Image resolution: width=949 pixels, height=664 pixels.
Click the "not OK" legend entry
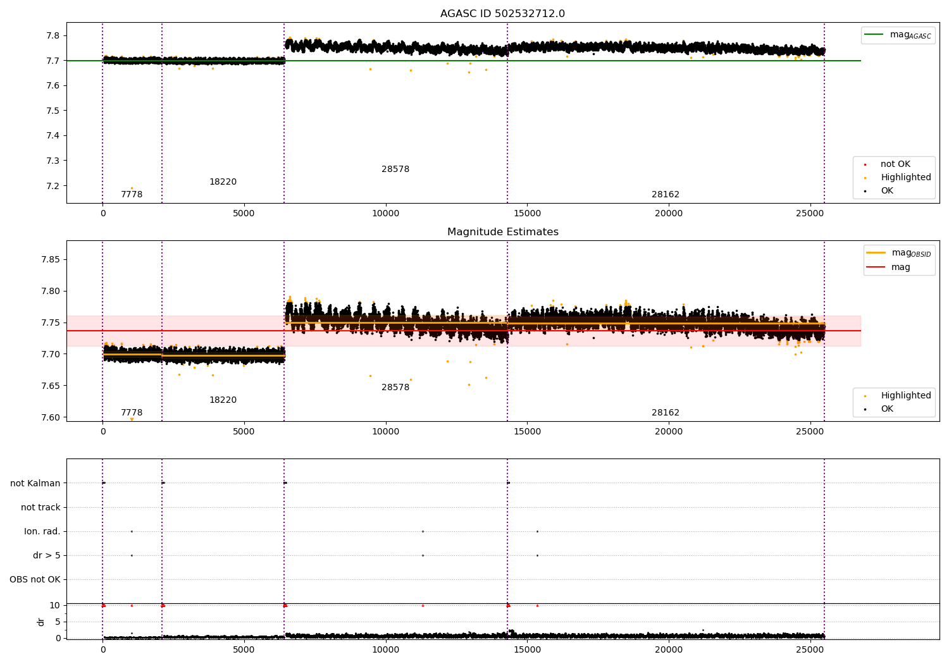pyautogui.click(x=888, y=164)
